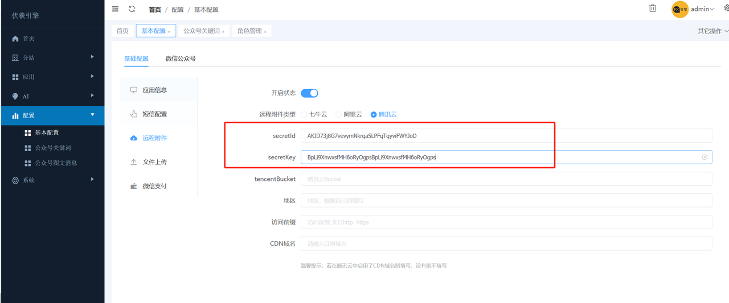Screen dimensions: 729x303
Task: Click 首页 in the breadcrumb
Action: (155, 10)
